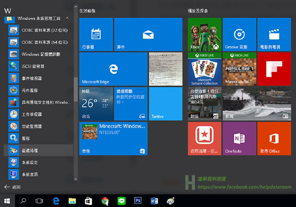Open Google Chrome from the taskbar
The height and width of the screenshot is (207, 296).
tap(105, 201)
